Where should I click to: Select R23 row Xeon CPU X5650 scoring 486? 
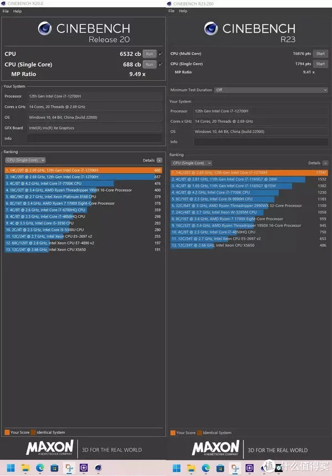coord(249,245)
